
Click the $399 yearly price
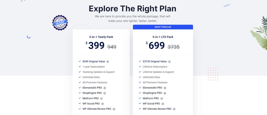[x=95, y=46]
